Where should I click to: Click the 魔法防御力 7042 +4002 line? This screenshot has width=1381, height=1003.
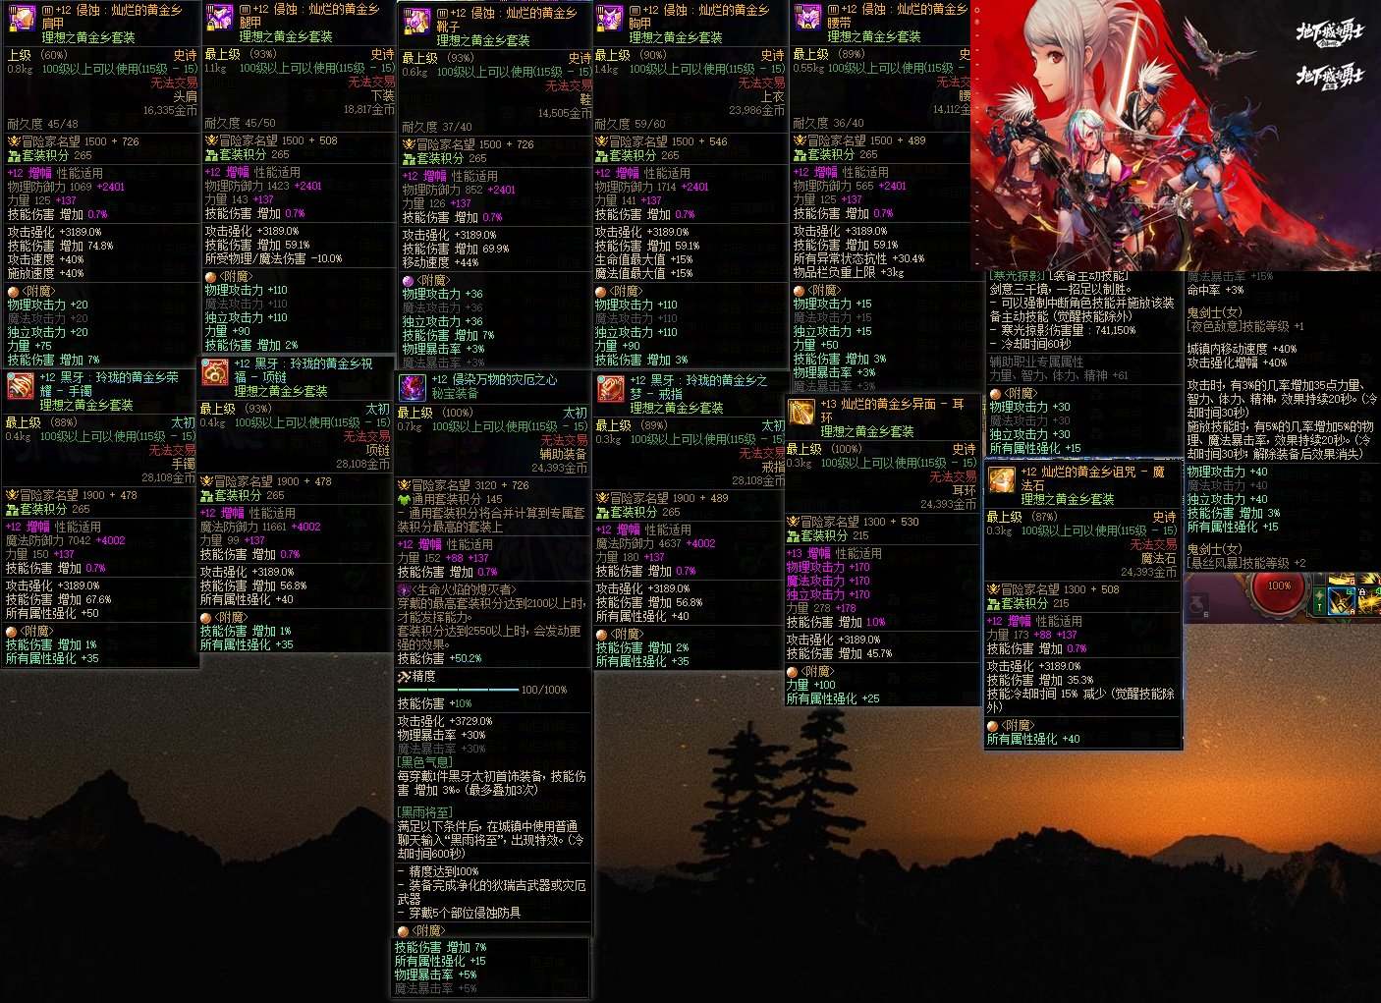point(66,540)
